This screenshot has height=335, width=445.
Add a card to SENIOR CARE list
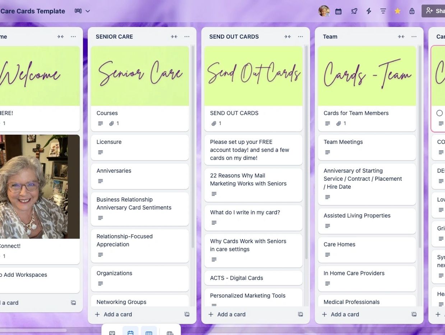point(114,314)
